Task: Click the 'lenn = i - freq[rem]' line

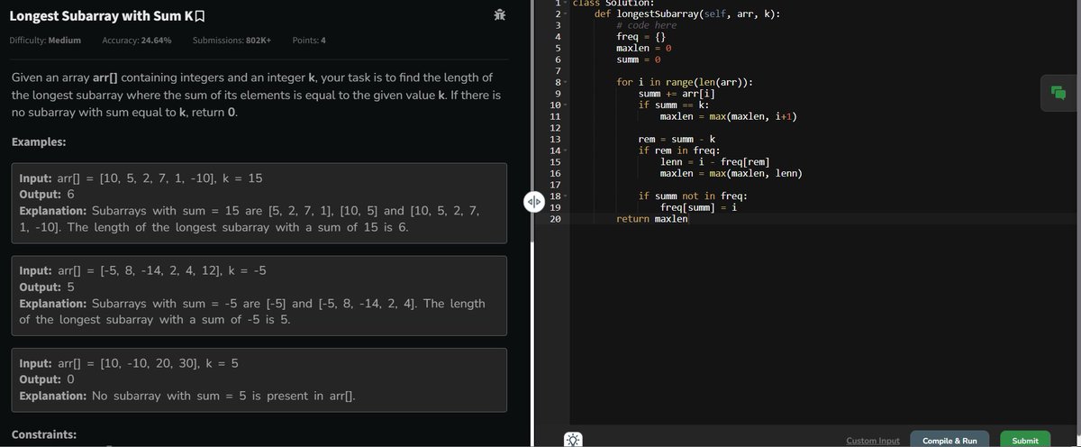Action: (713, 161)
